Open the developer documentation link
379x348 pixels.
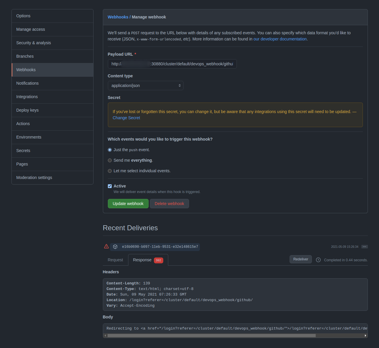click(280, 39)
